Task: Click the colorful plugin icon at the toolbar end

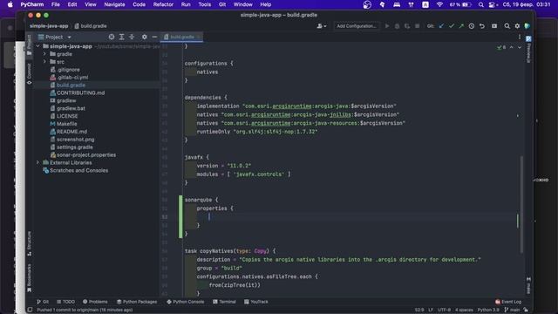Action: click(x=527, y=26)
